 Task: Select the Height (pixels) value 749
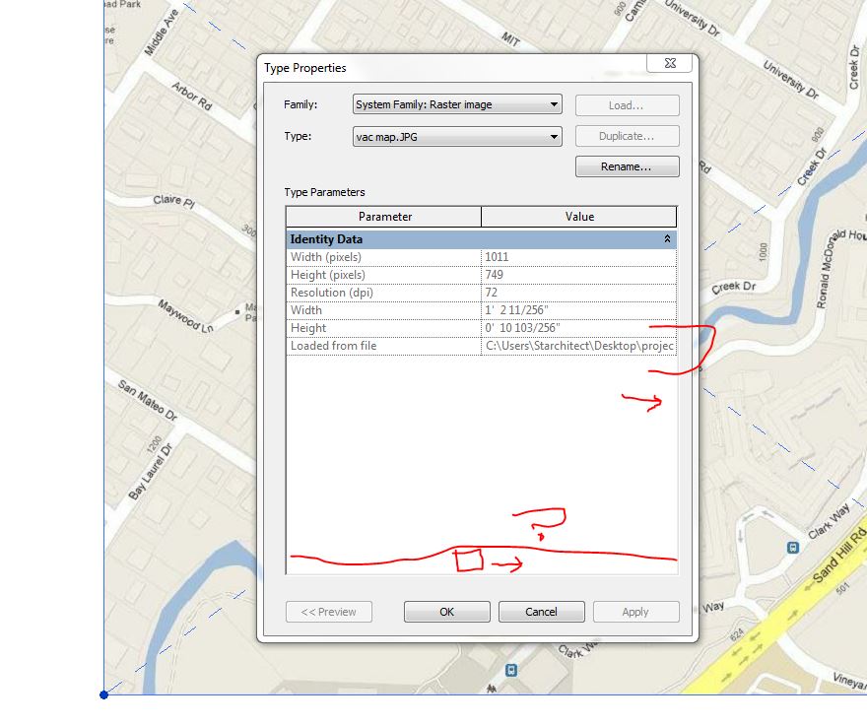point(579,275)
